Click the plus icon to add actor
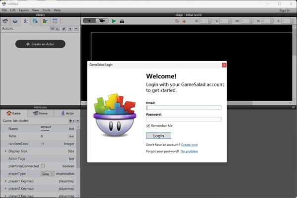This screenshot has height=198, width=297. click(x=70, y=29)
